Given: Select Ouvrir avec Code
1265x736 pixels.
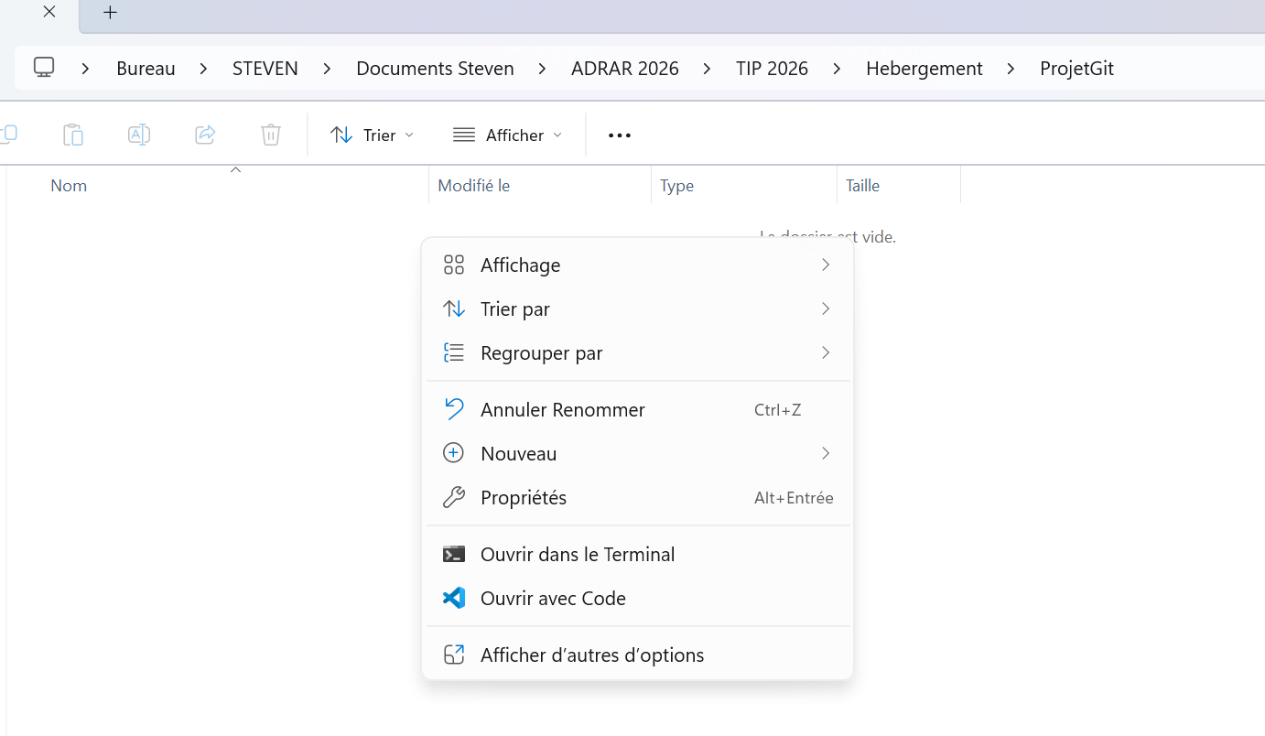Looking at the screenshot, I should (x=638, y=598).
